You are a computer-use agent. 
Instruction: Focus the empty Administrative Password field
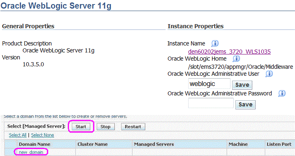[x=211, y=103]
